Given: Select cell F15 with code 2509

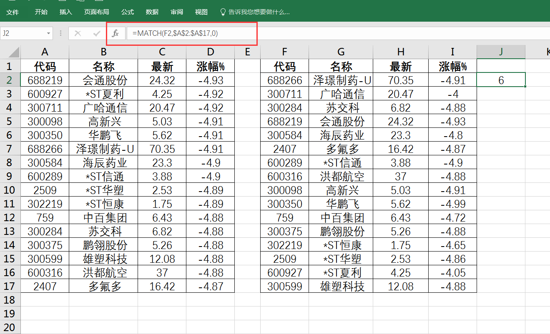Looking at the screenshot, I should click(x=285, y=259).
